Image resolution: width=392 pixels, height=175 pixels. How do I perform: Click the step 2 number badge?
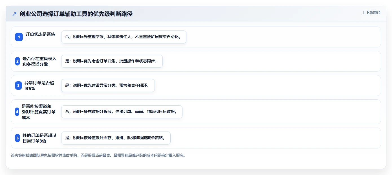(17, 61)
